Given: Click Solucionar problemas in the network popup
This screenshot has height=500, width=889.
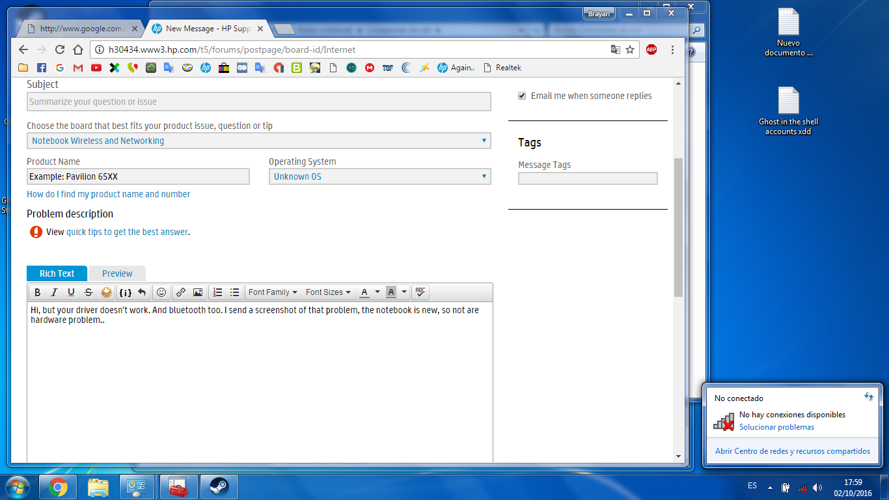Looking at the screenshot, I should pyautogui.click(x=776, y=427).
